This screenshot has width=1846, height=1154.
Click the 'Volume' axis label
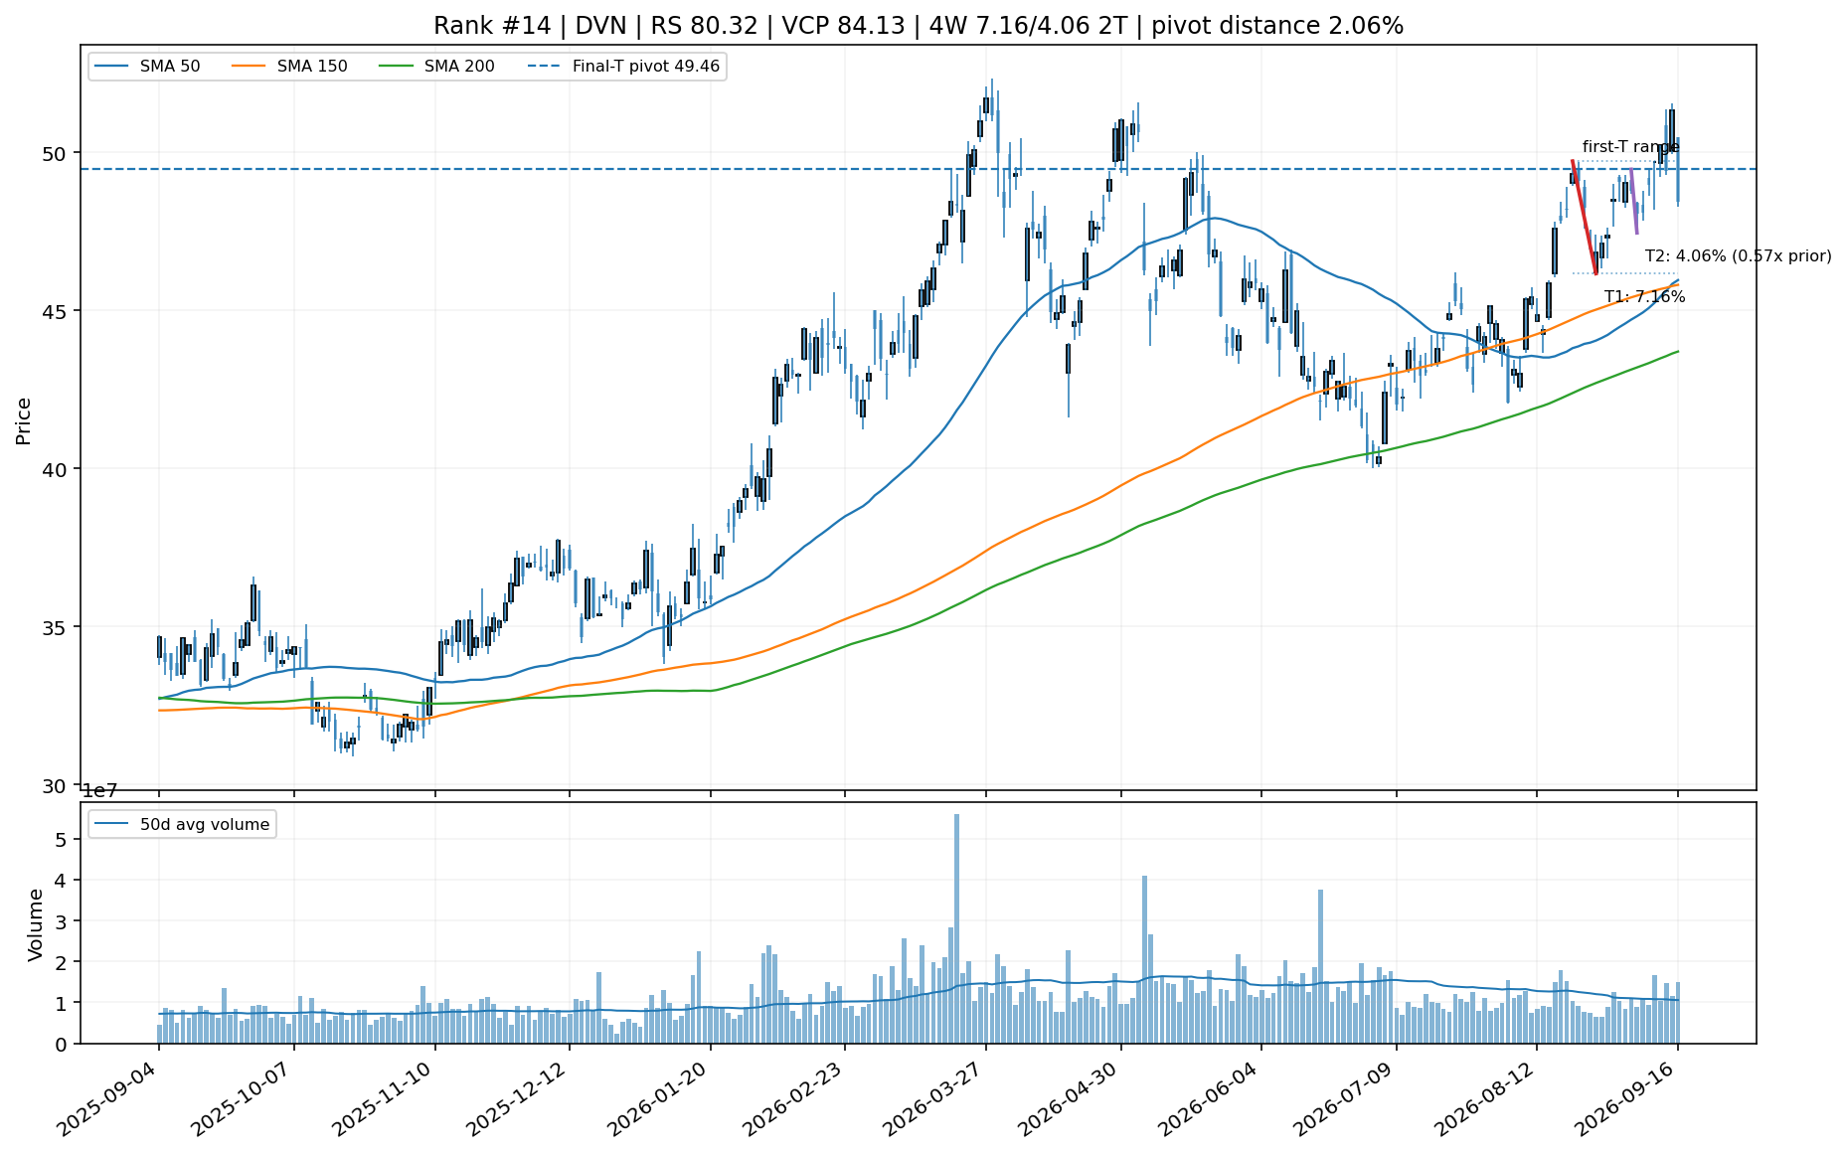point(36,924)
